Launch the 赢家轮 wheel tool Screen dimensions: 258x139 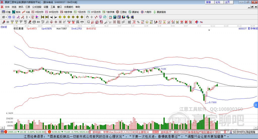[x=134, y=12]
